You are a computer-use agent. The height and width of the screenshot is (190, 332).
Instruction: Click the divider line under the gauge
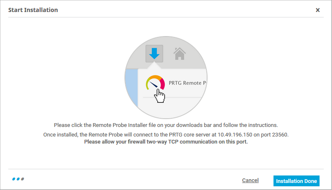[174, 97]
